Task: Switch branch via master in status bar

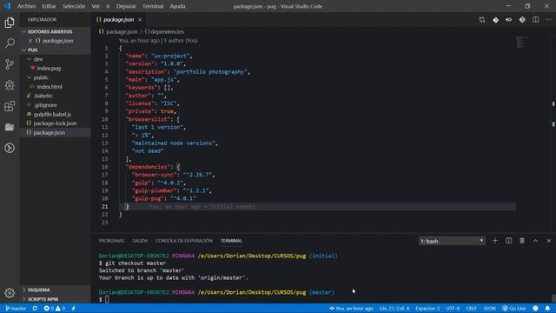Action: pyautogui.click(x=16, y=309)
